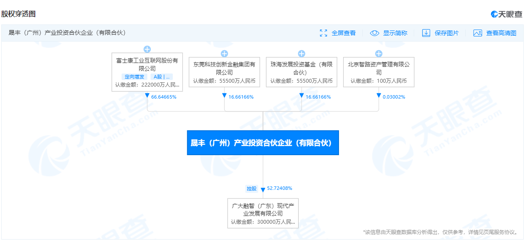Click the 16.66166% under 东莞科技创新金融集团
This screenshot has width=525, height=246.
click(241, 97)
